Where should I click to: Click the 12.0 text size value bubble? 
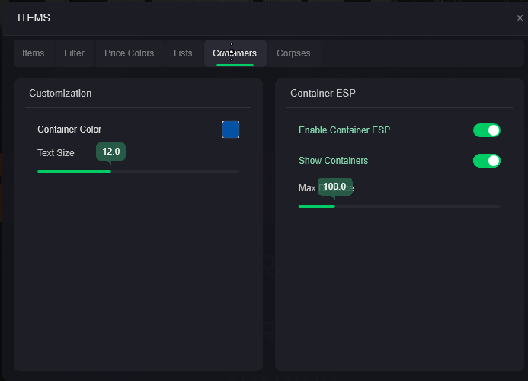[110, 152]
